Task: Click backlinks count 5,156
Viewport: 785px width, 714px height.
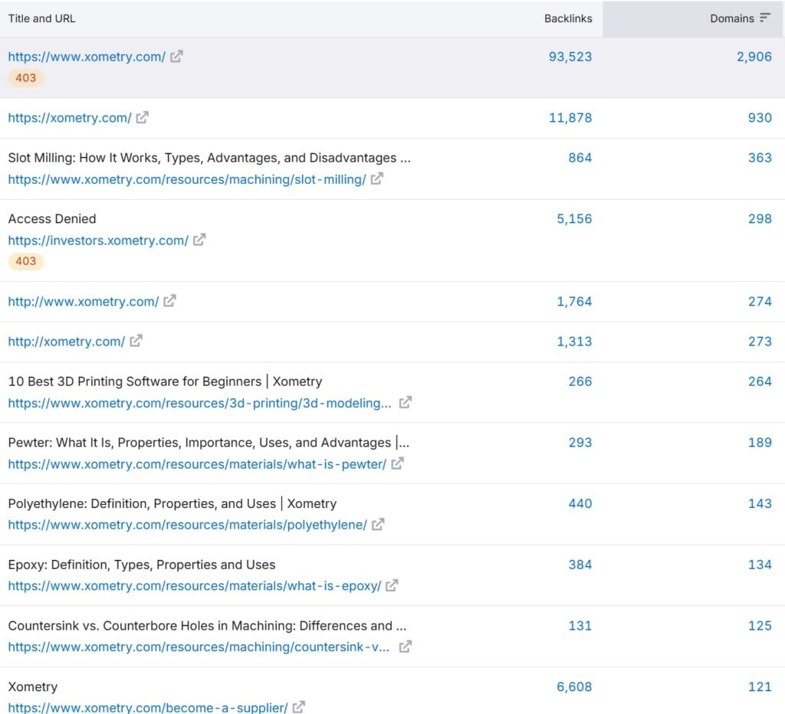Action: (x=574, y=218)
